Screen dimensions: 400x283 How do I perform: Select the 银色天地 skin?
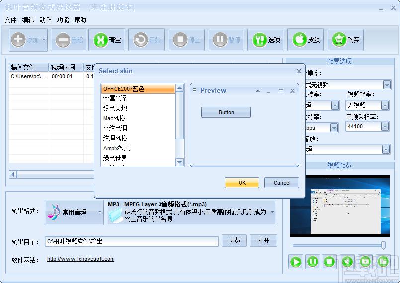(138, 108)
